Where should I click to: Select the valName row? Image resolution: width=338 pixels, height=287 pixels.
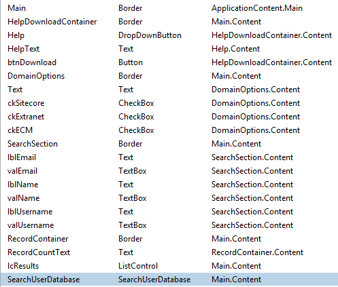click(x=169, y=198)
